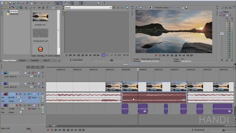The height and width of the screenshot is (133, 236).
Task: Solo video track 2 with the exclamation icon
Action: coord(43,83)
